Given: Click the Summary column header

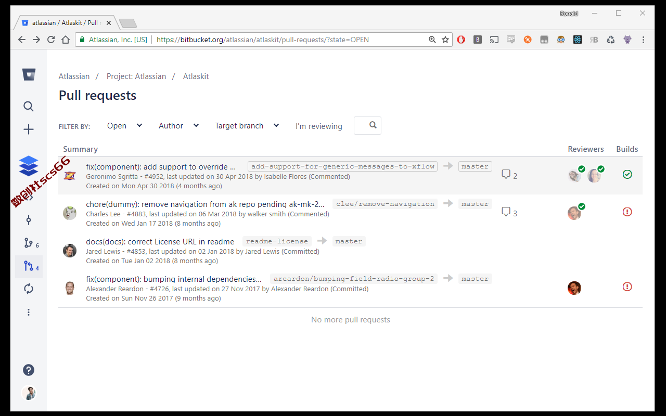Looking at the screenshot, I should point(81,149).
